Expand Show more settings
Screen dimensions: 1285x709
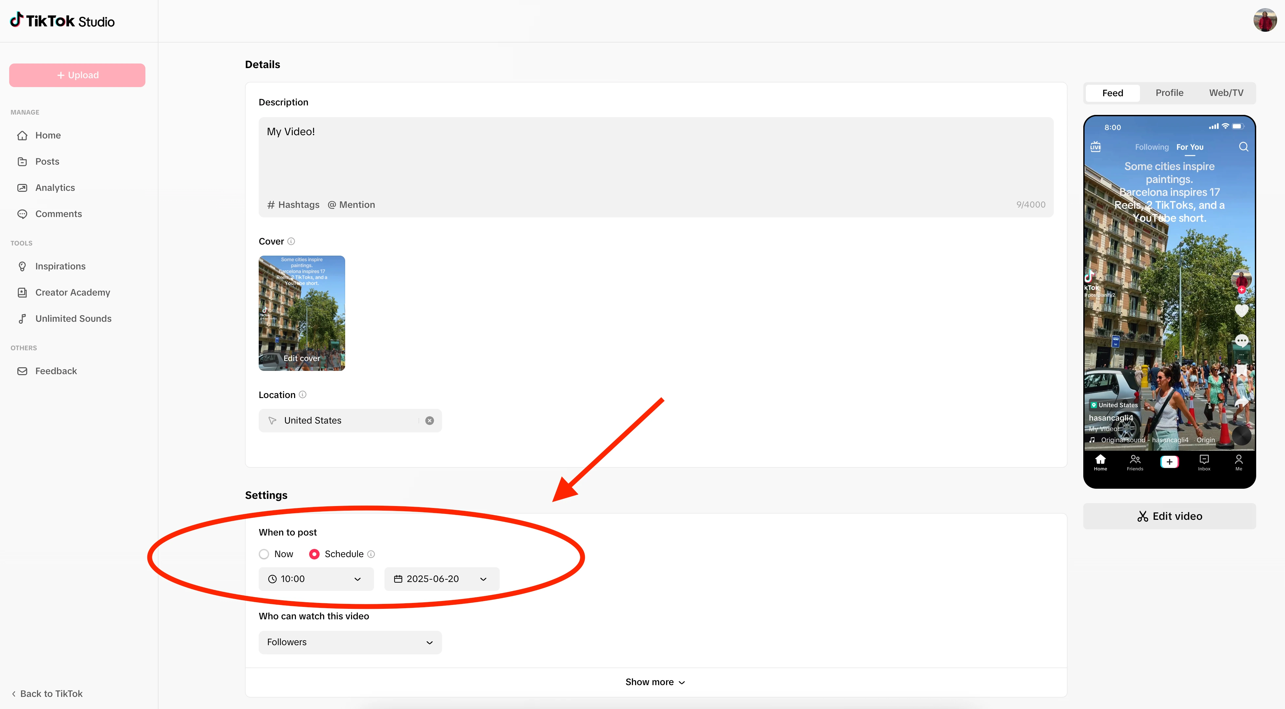pos(656,682)
